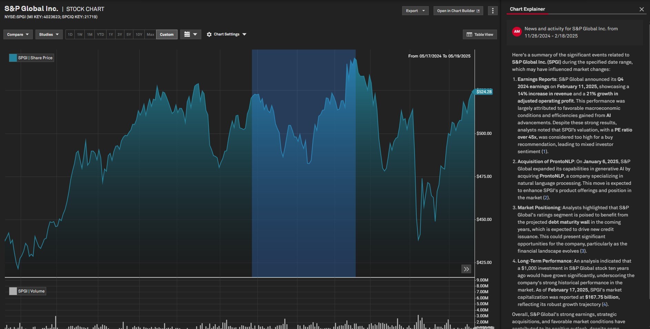Click the Studies dropdown arrow

point(57,34)
